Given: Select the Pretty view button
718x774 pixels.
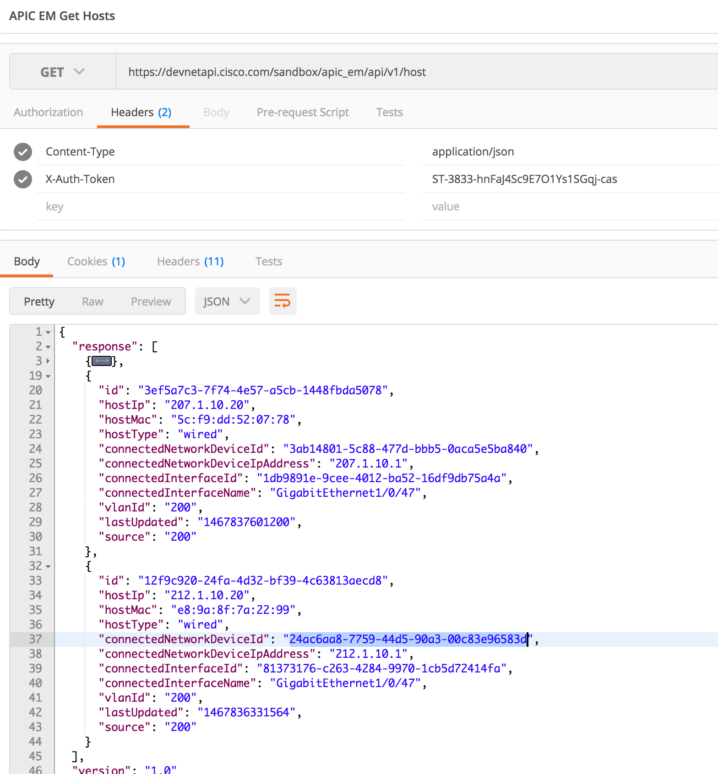Looking at the screenshot, I should point(39,301).
